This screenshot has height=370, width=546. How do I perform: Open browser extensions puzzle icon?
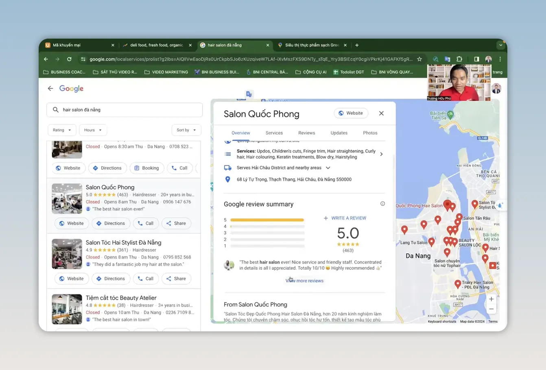coord(459,59)
